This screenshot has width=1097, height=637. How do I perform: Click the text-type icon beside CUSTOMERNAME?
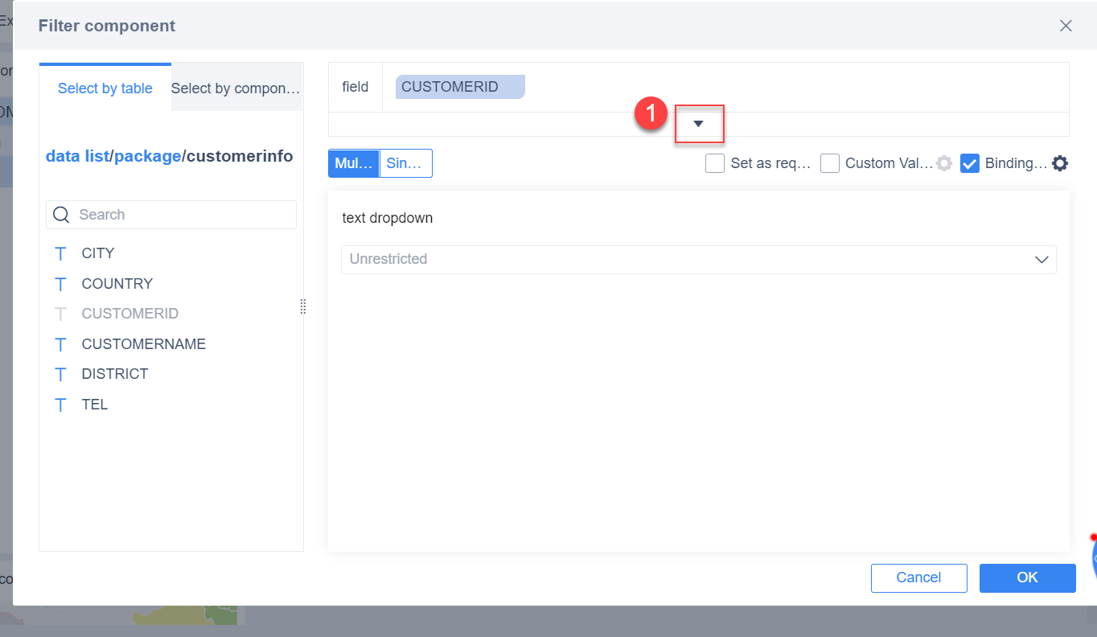(x=60, y=344)
